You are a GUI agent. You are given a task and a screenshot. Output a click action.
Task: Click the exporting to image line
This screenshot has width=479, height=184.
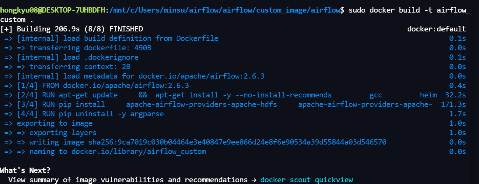(x=48, y=123)
